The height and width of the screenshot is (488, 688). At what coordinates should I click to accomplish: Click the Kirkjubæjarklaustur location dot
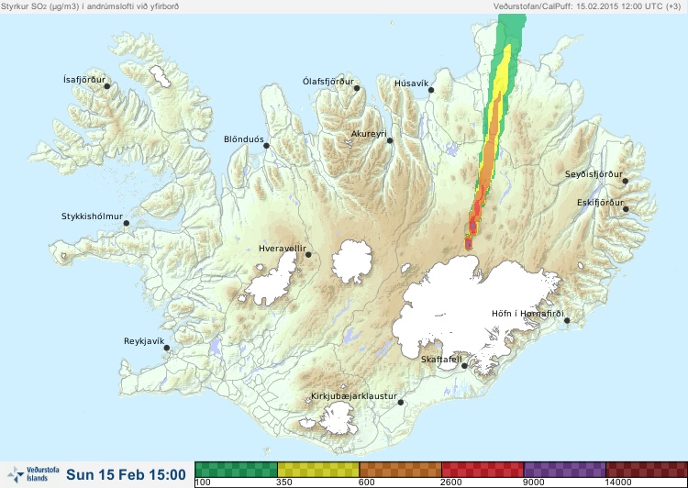(x=400, y=403)
